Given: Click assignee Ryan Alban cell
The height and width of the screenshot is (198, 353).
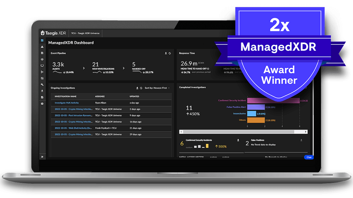Looking at the screenshot, I should point(101,103).
